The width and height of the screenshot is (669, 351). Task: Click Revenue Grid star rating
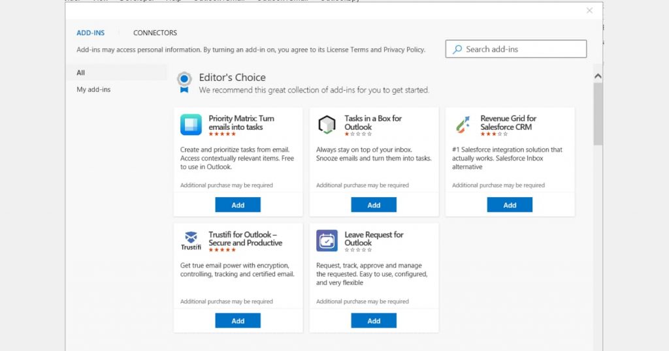[x=494, y=134]
